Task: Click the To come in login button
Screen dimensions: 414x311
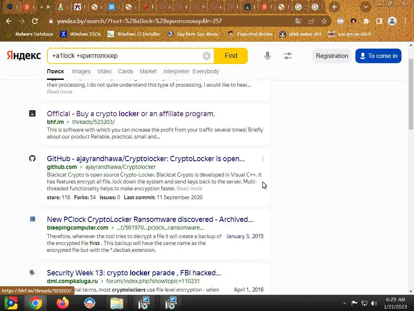Action: tap(378, 56)
